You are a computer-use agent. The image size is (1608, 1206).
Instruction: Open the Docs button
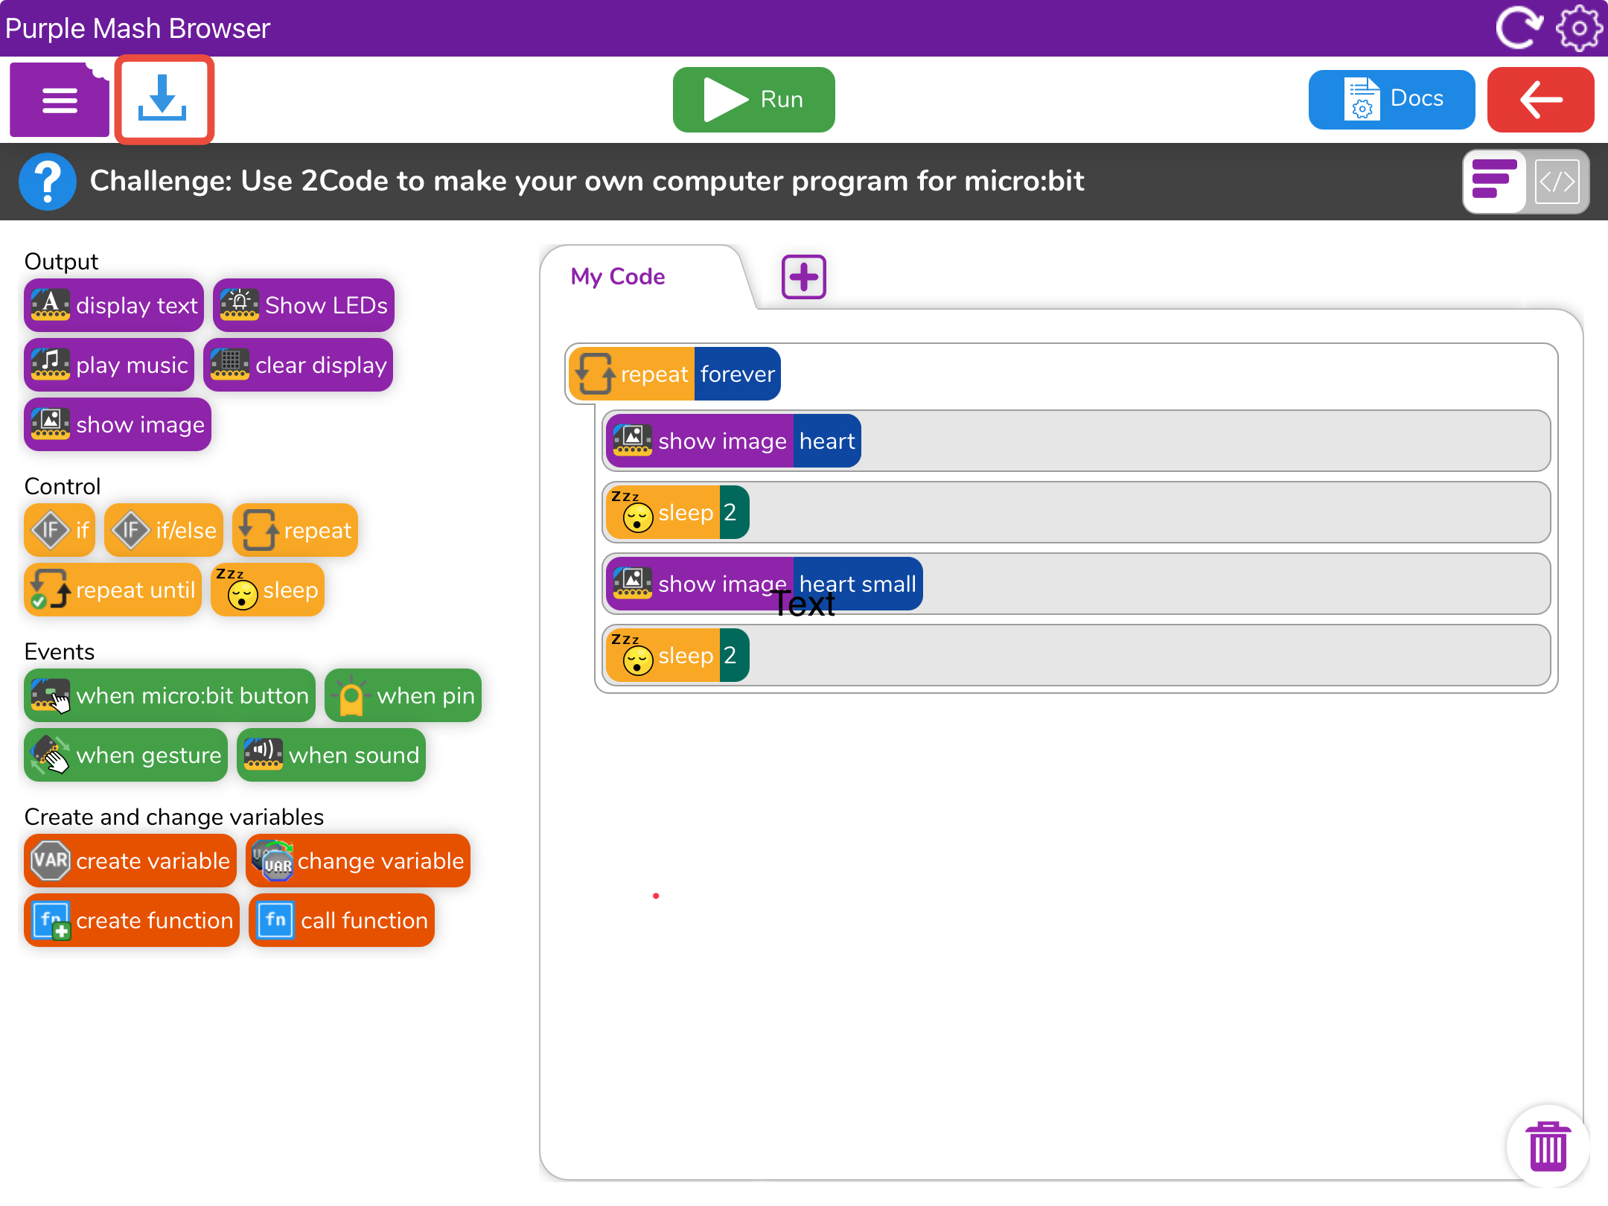coord(1391,100)
